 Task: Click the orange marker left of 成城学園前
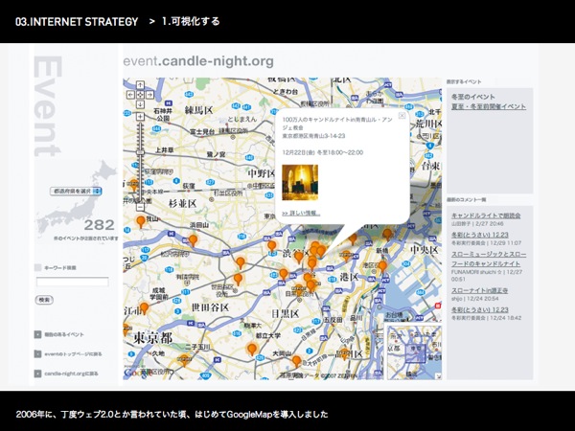click(145, 307)
